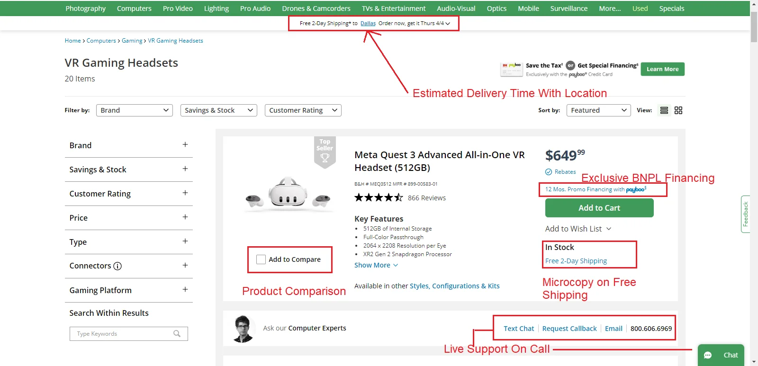Click Top Seller trophy badge
The width and height of the screenshot is (758, 366).
pyautogui.click(x=325, y=152)
